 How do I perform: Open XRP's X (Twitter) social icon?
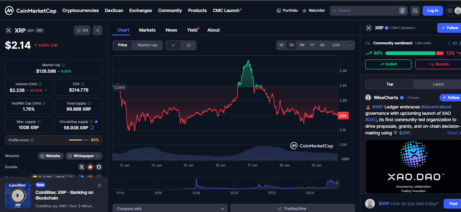point(82,167)
